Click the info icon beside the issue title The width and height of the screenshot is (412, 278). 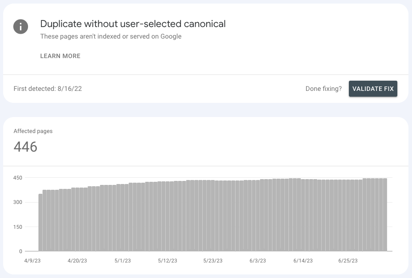point(20,27)
